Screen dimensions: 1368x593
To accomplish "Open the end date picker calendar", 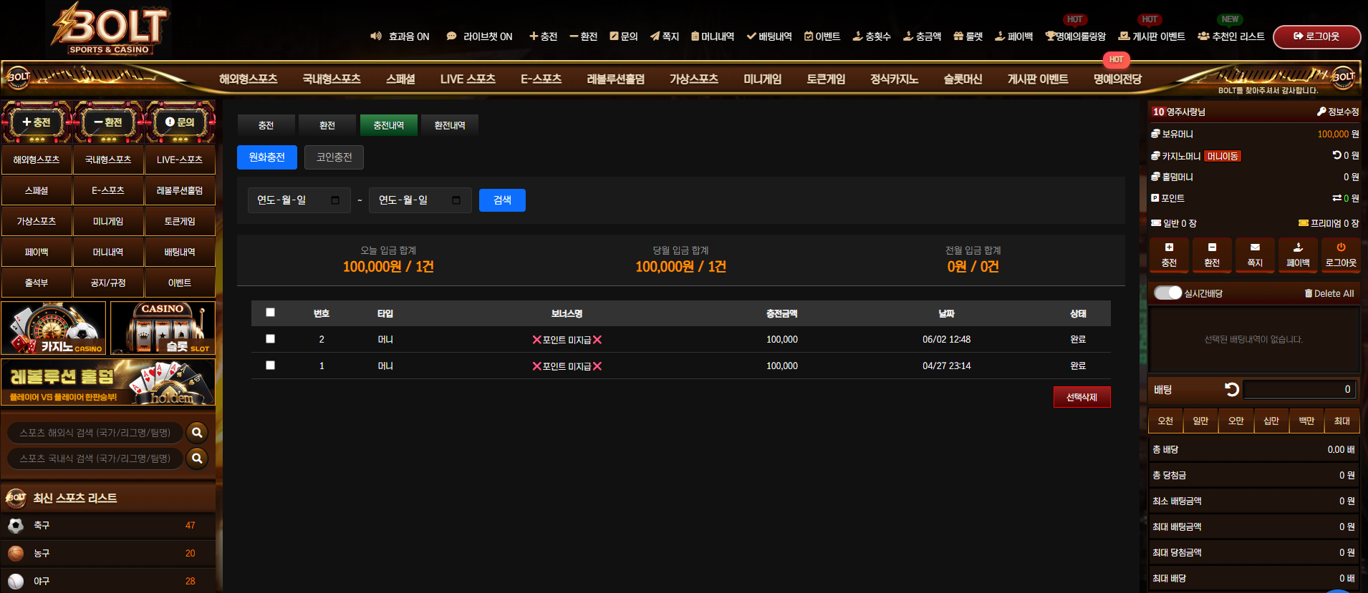I will [x=456, y=200].
